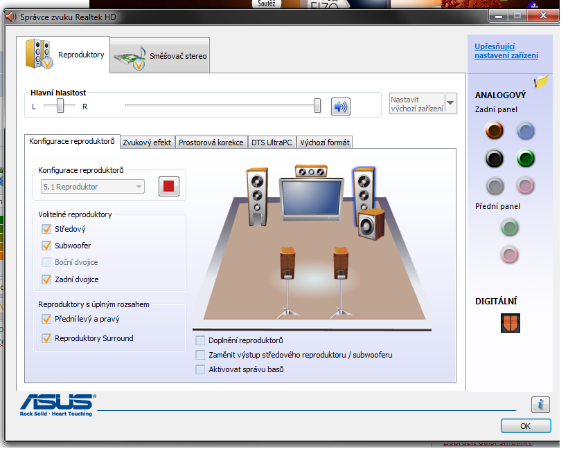The height and width of the screenshot is (451, 568).
Task: Open the Výchozí formát tab
Action: coord(325,142)
